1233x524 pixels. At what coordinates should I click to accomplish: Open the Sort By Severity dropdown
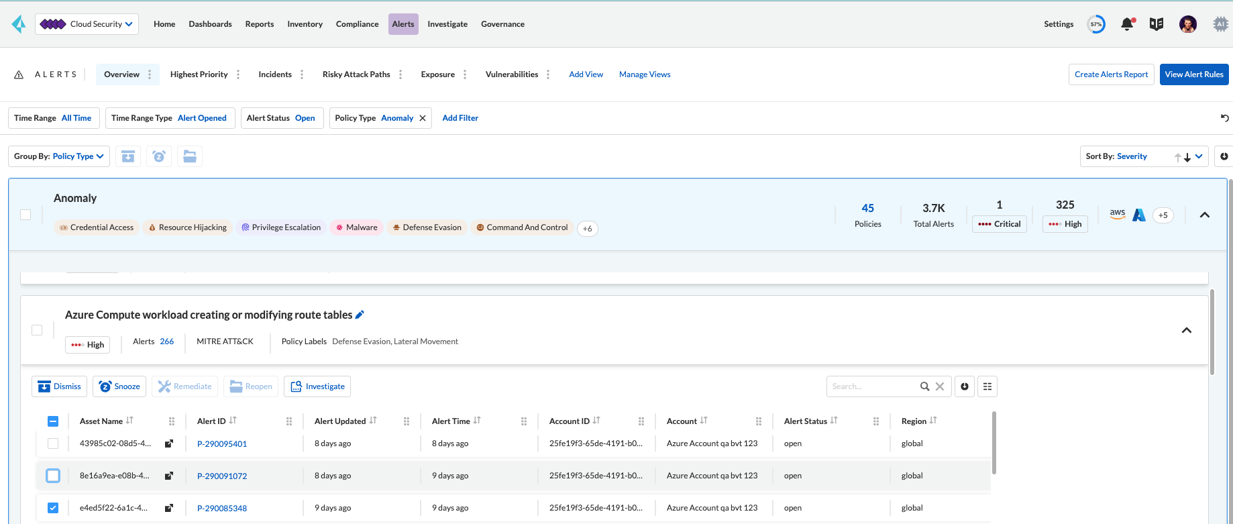pyautogui.click(x=1144, y=156)
